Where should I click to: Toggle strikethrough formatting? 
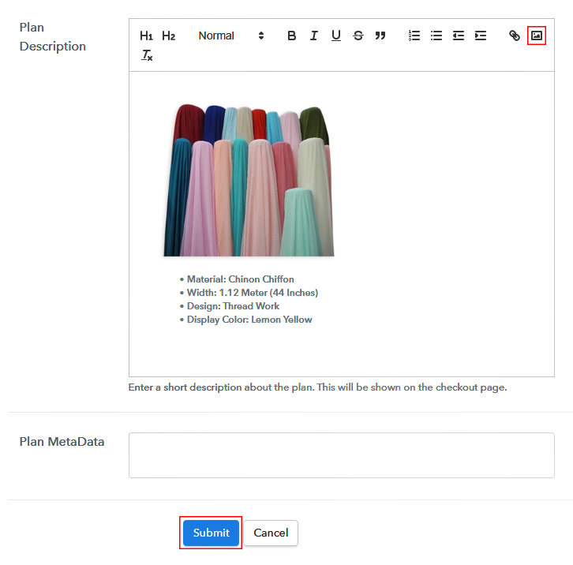pos(358,36)
